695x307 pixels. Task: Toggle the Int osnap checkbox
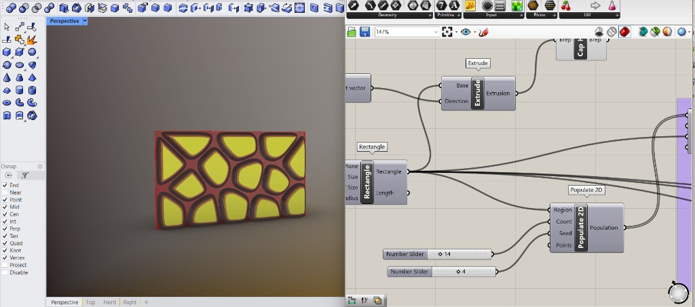point(5,222)
